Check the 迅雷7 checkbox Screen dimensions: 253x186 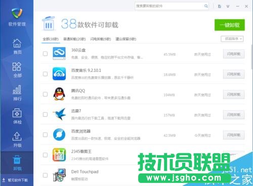coord(45,115)
